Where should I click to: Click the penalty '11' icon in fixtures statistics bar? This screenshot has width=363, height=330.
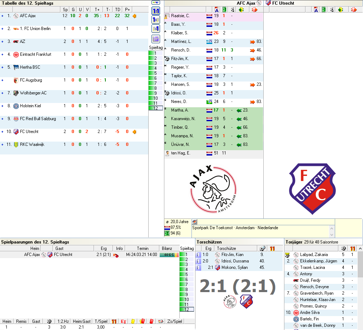coord(114,321)
